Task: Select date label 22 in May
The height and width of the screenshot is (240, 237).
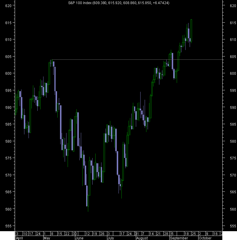Action: (x=67, y=234)
